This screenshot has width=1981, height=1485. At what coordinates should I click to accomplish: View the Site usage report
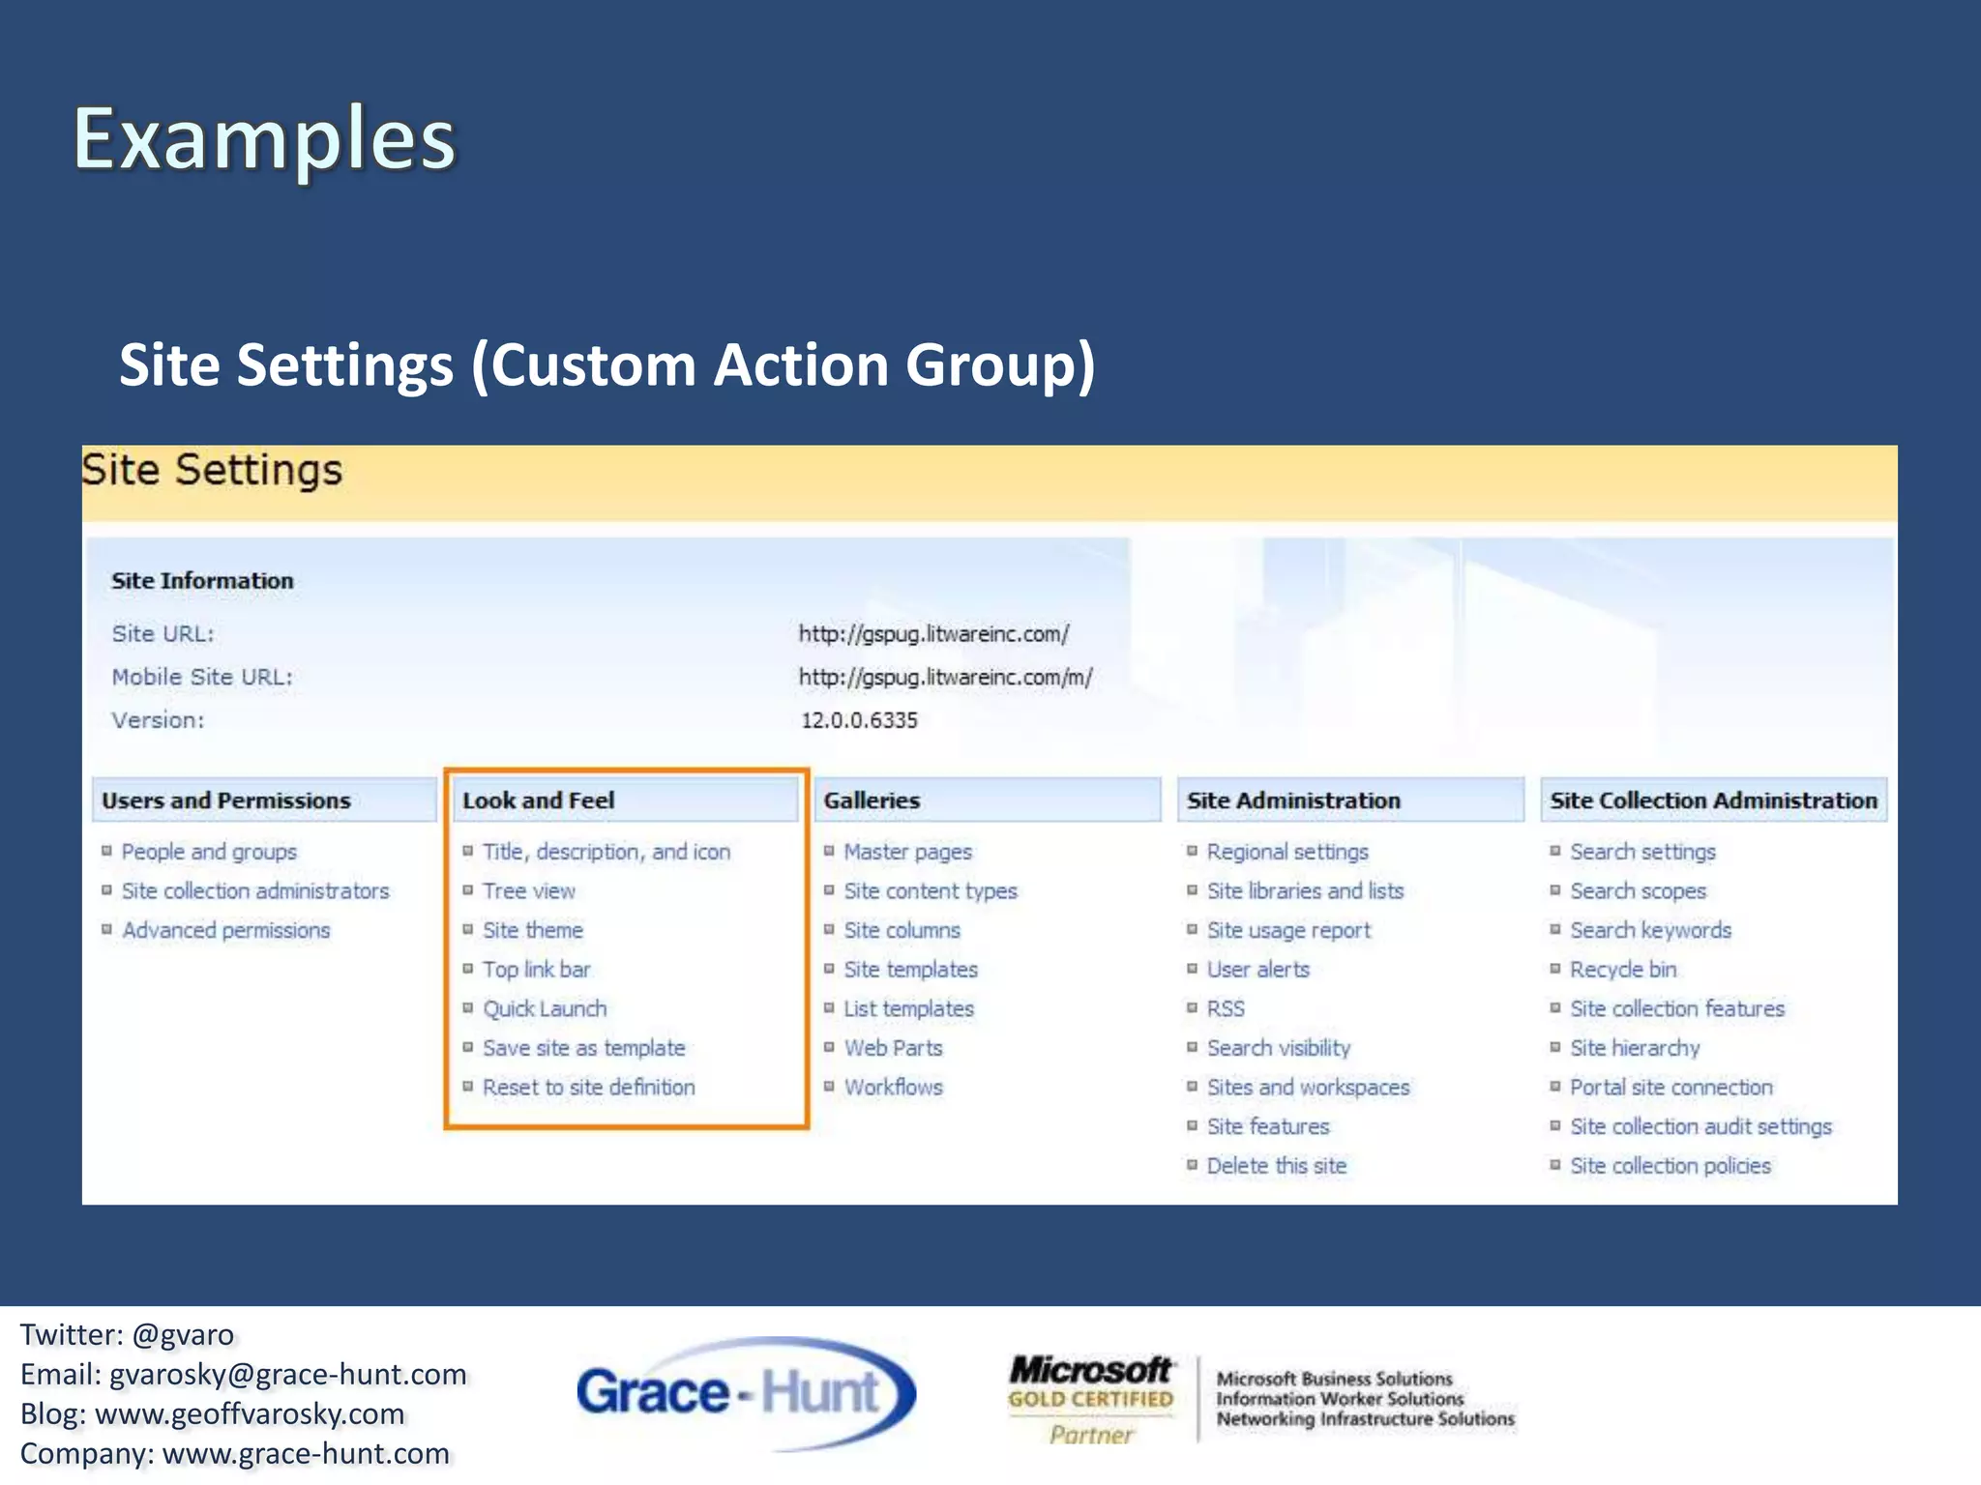(x=1288, y=930)
